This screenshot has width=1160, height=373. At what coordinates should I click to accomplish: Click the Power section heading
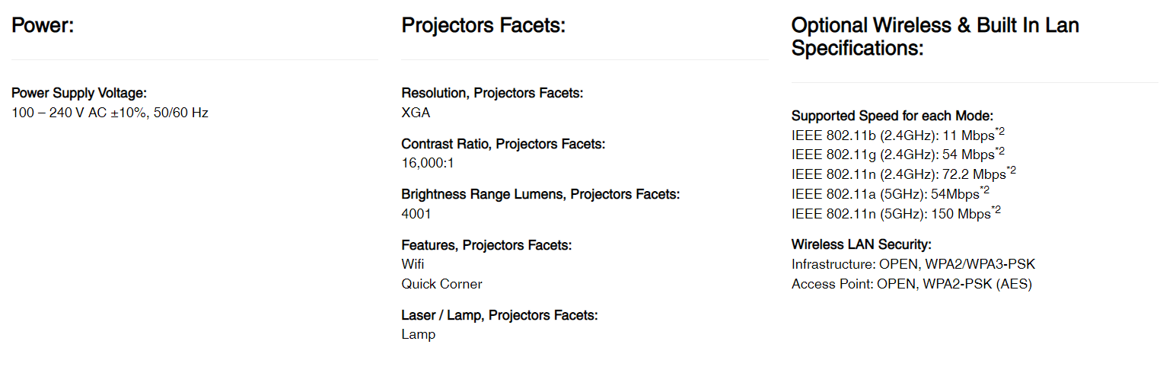pos(43,26)
